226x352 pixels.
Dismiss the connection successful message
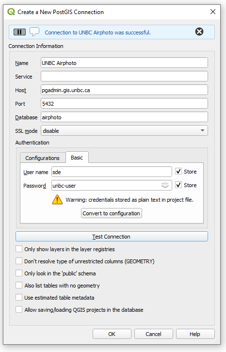[x=199, y=32]
